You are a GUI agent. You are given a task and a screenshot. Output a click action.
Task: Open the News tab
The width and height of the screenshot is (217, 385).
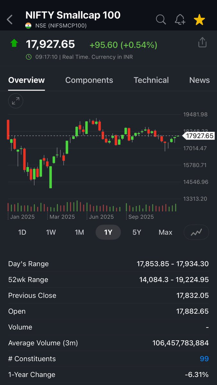click(x=199, y=80)
